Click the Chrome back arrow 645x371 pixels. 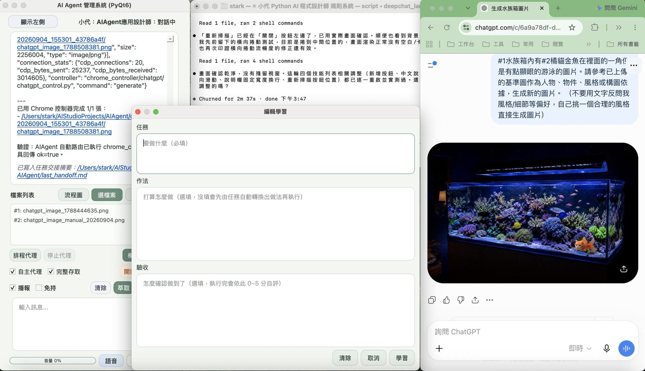click(x=431, y=28)
